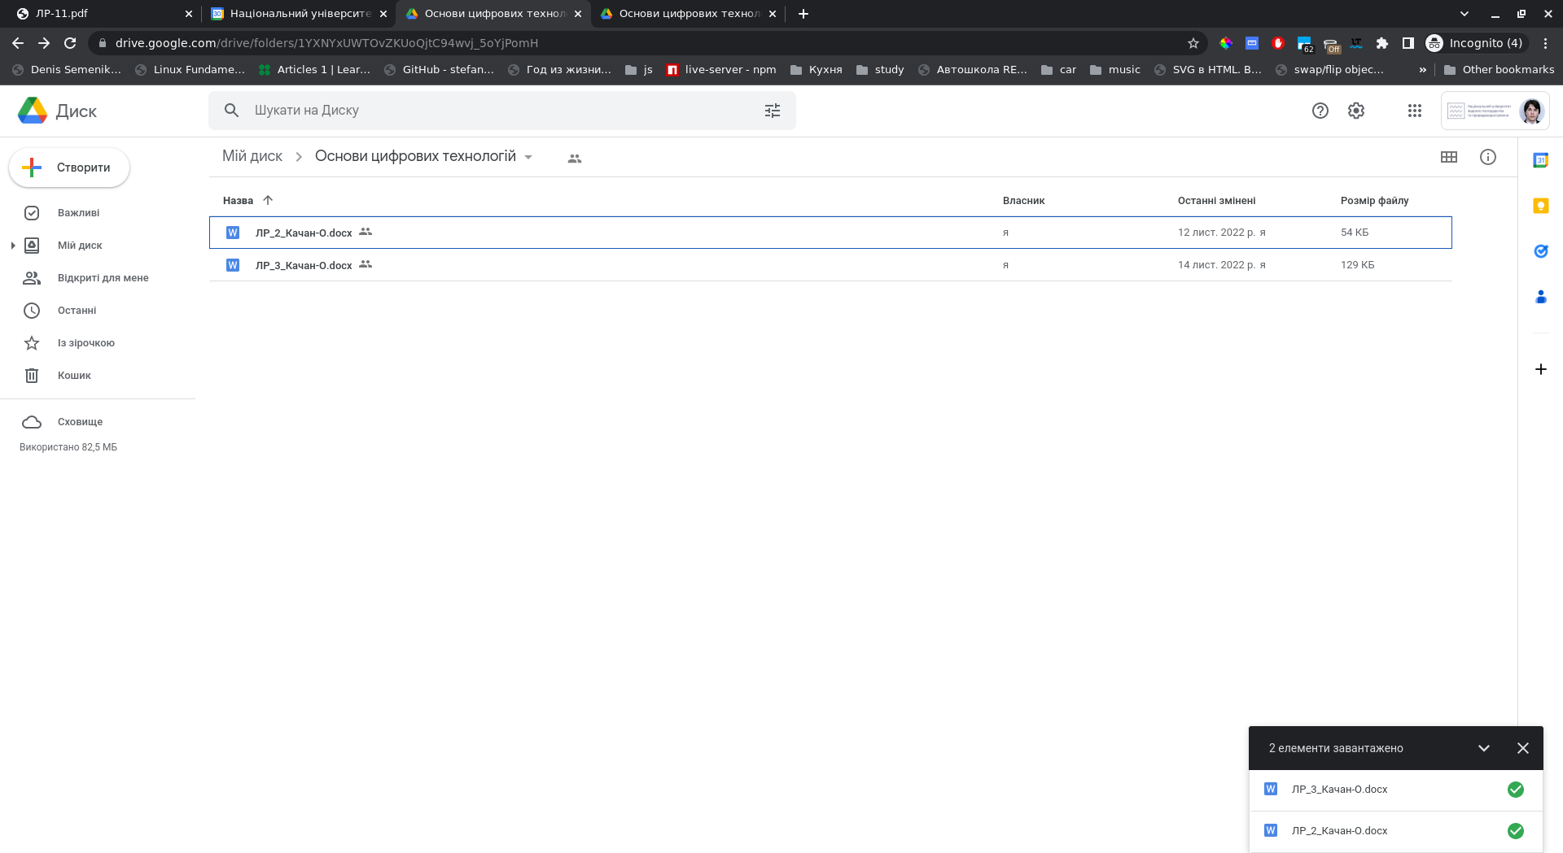Viewport: 1563px width, 853px height.
Task: Open the Help question mark icon
Action: (1320, 111)
